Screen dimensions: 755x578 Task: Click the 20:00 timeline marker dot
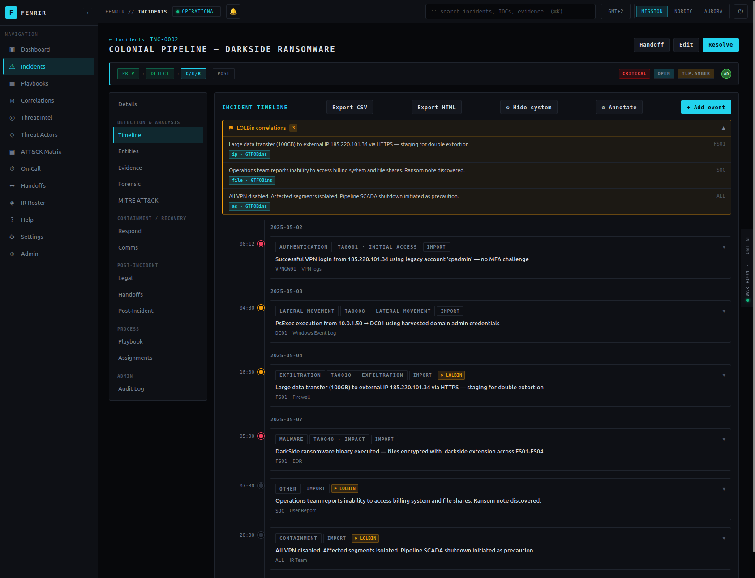[x=261, y=535]
